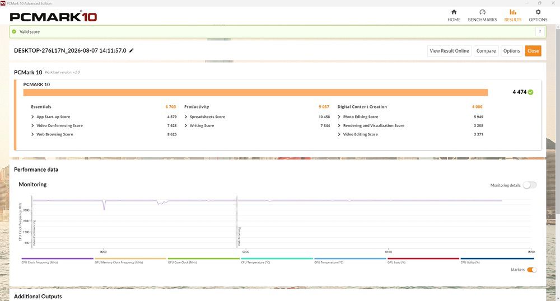This screenshot has width=560, height=301.
Task: Click the green valid score checkmark icon
Action: coord(14,32)
